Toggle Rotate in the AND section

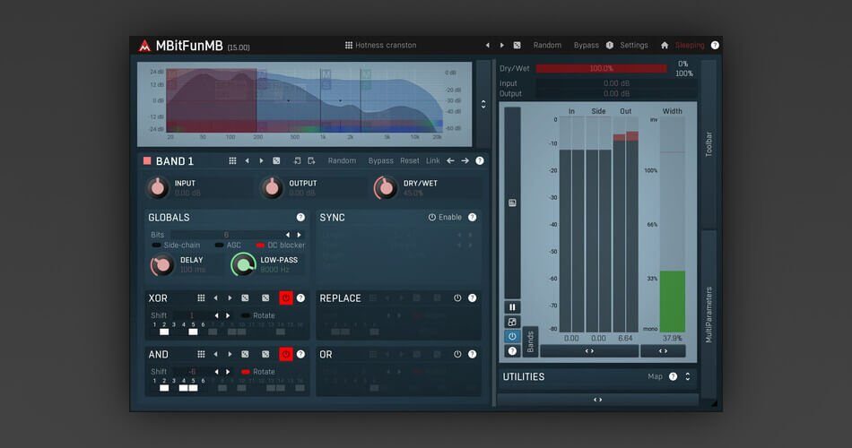click(246, 372)
